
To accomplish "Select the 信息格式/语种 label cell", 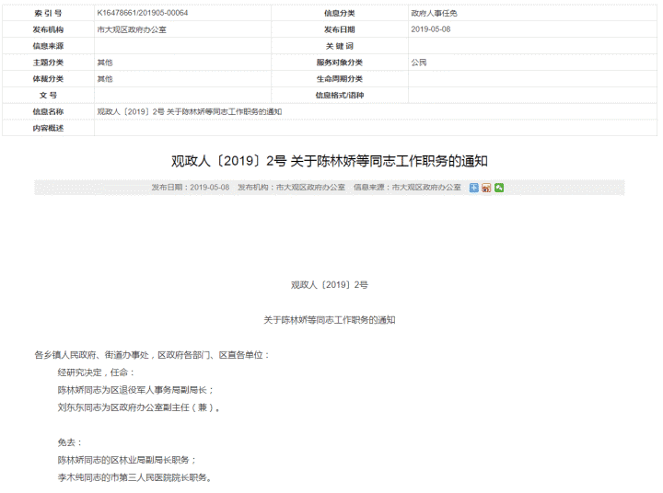I will (340, 96).
